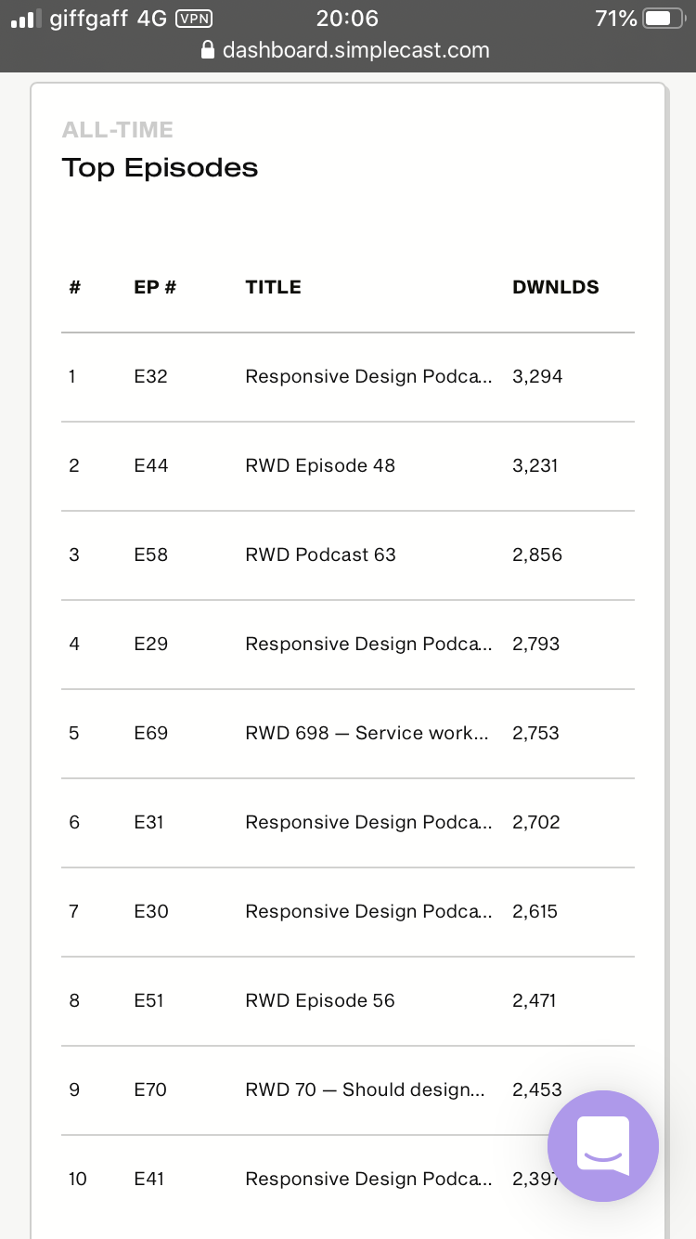This screenshot has height=1239, width=696.
Task: Open Responsive Design Podcast episode E32
Action: coord(348,377)
